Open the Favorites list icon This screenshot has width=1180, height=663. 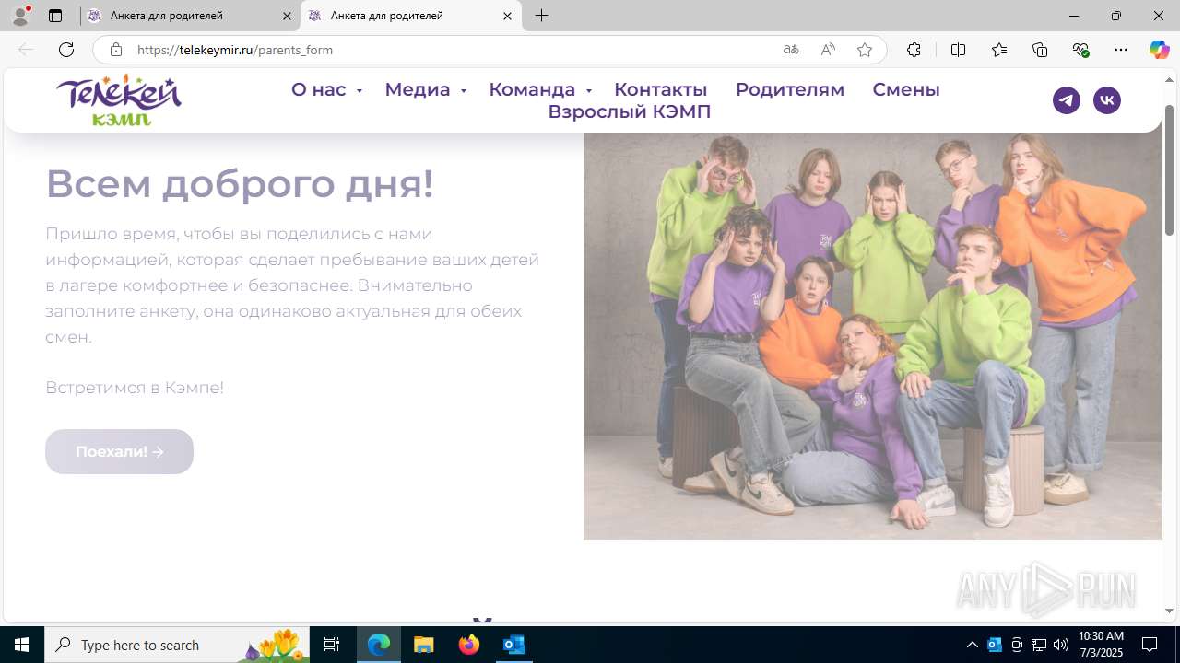(x=999, y=50)
